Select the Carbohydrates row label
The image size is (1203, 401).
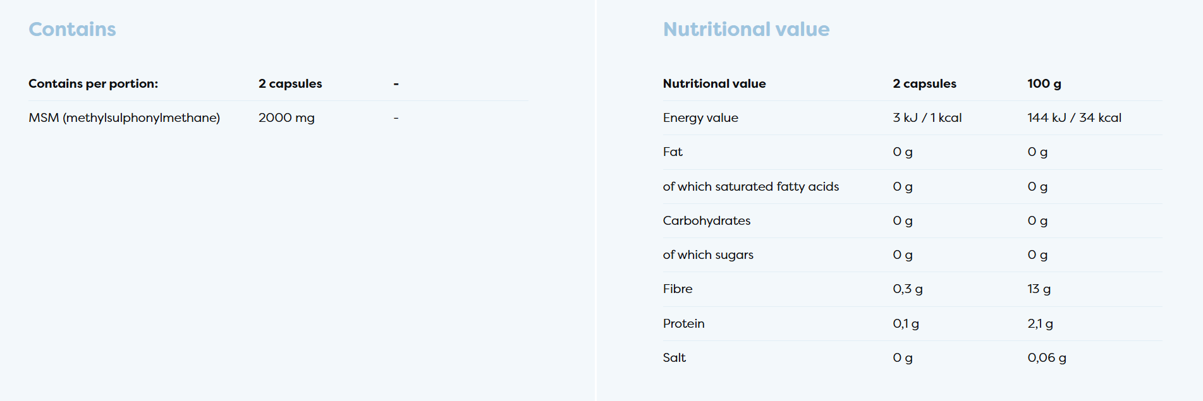(706, 220)
